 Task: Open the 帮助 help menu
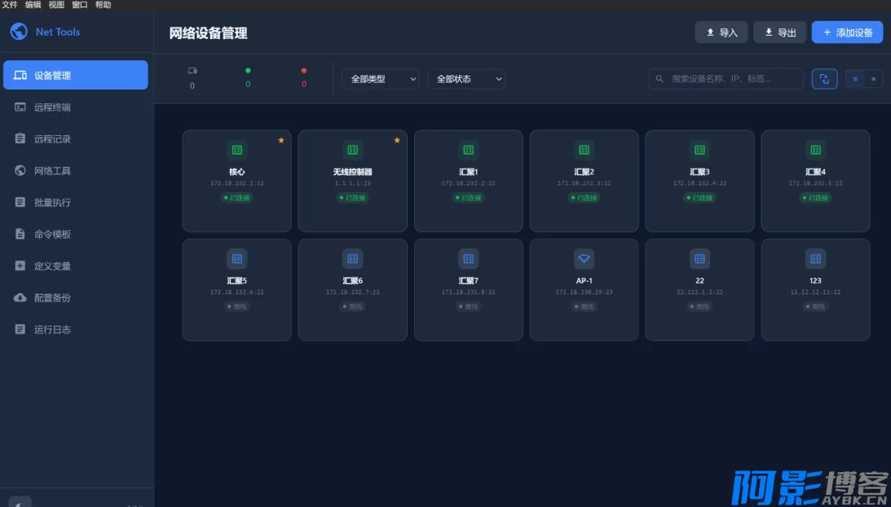[103, 5]
